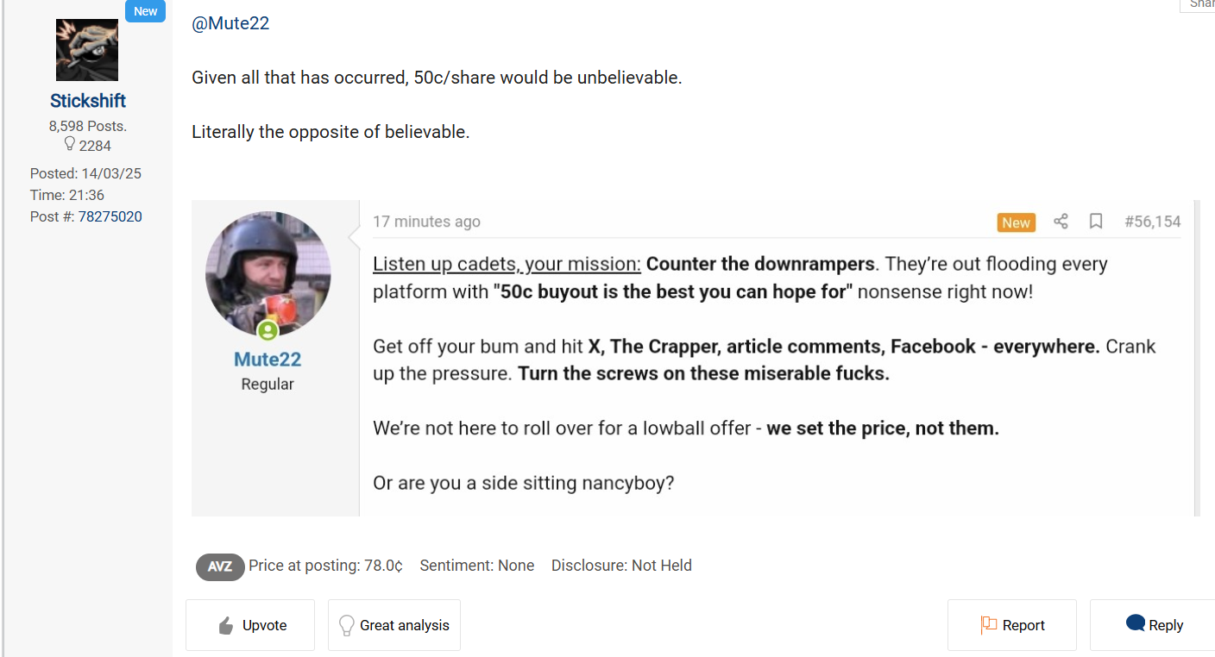Report this post with the flag button
Image resolution: width=1215 pixels, height=657 pixels.
point(1012,625)
